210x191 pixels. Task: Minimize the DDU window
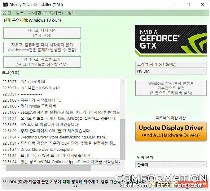(x=174, y=5)
